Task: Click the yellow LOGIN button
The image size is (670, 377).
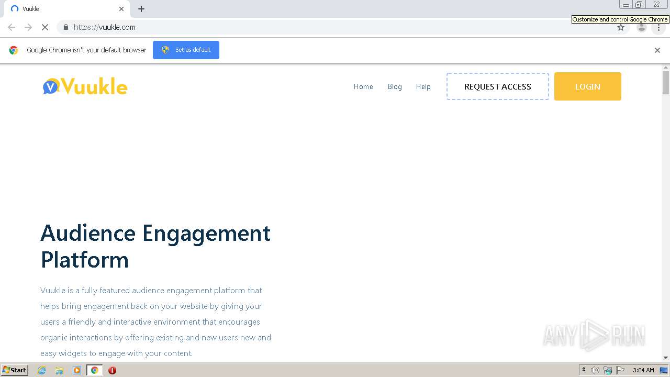Action: (x=588, y=86)
